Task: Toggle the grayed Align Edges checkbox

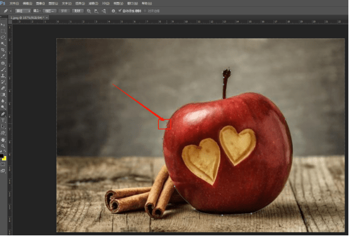Action: pyautogui.click(x=145, y=11)
